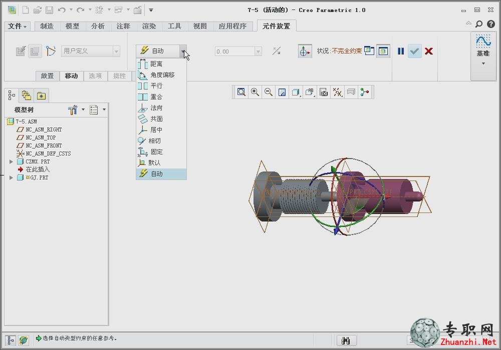The height and width of the screenshot is (350, 501).
Task: Click the convert constraints to mechanism icon
Action: [51, 51]
